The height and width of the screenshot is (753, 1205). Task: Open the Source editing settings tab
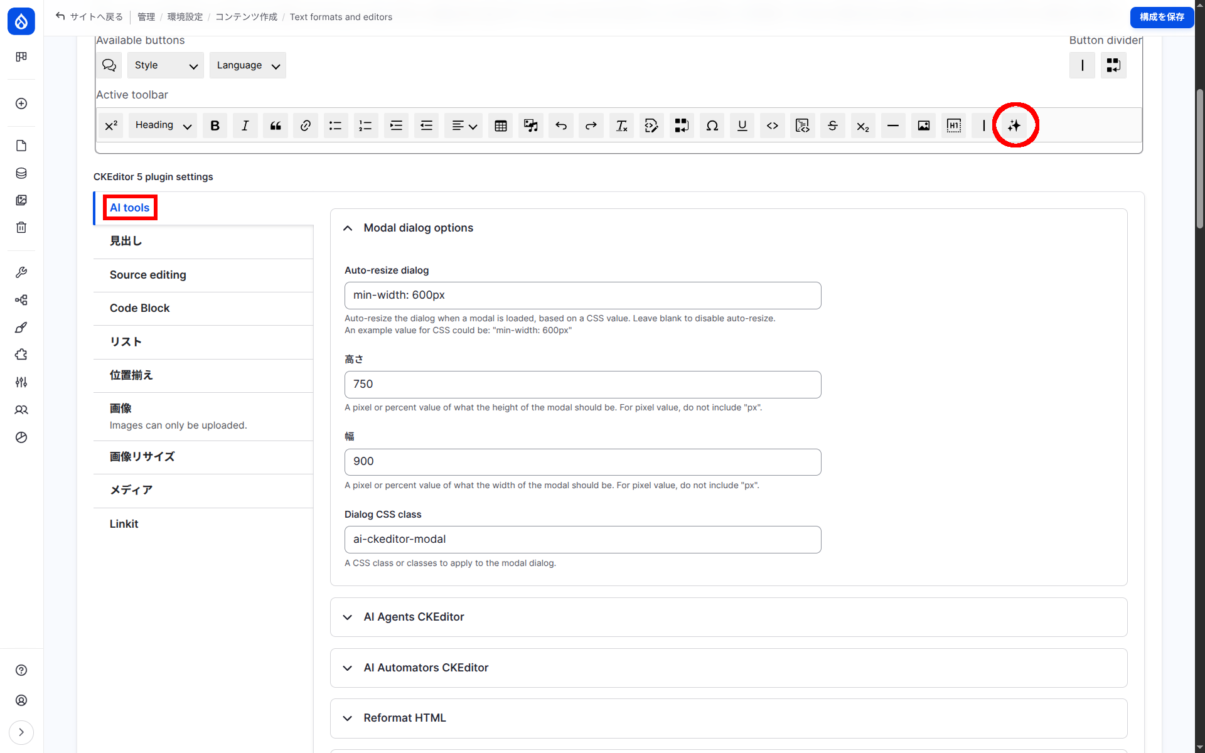[147, 275]
